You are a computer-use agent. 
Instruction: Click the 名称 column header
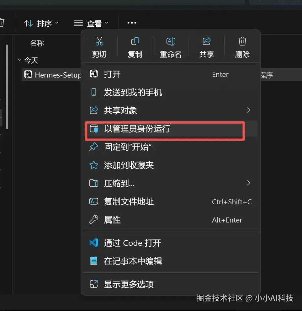(x=37, y=43)
